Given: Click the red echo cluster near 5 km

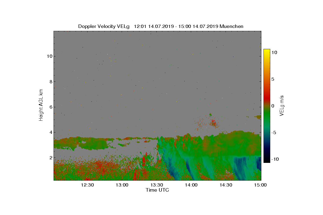Looking at the screenshot, I should click(x=213, y=123).
